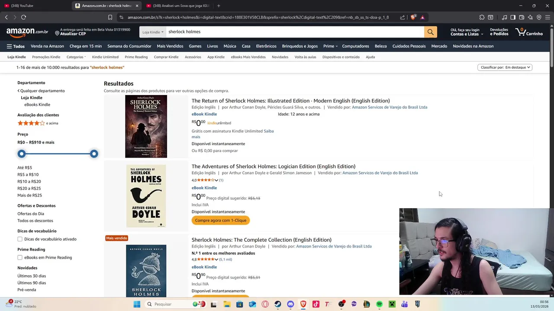Expand the Categorias submenu in Kindle bar
554x311 pixels.
[x=76, y=57]
